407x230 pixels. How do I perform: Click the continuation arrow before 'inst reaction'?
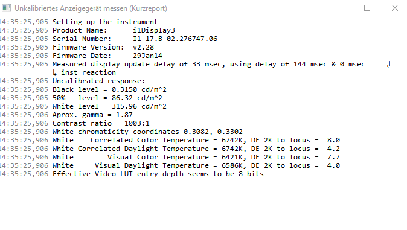coord(54,72)
